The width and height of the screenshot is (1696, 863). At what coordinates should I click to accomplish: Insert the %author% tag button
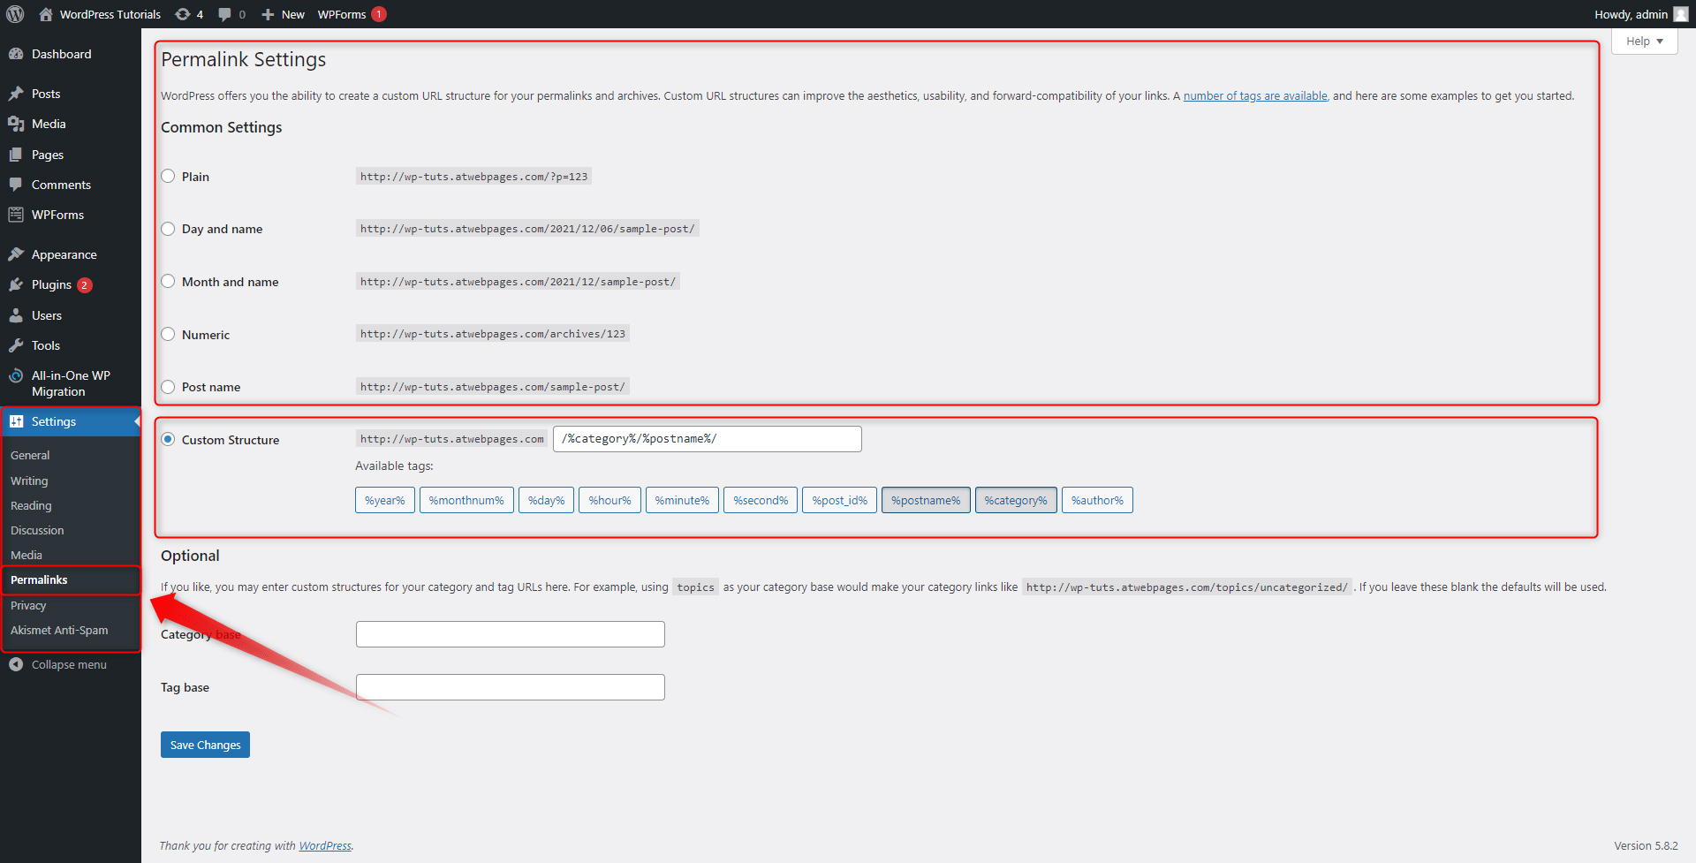[x=1097, y=500]
